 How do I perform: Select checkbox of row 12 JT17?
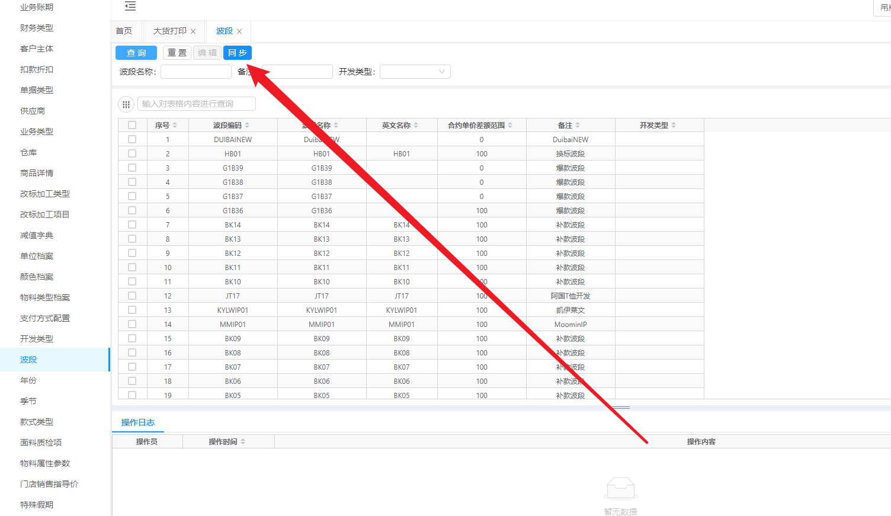[x=132, y=296]
